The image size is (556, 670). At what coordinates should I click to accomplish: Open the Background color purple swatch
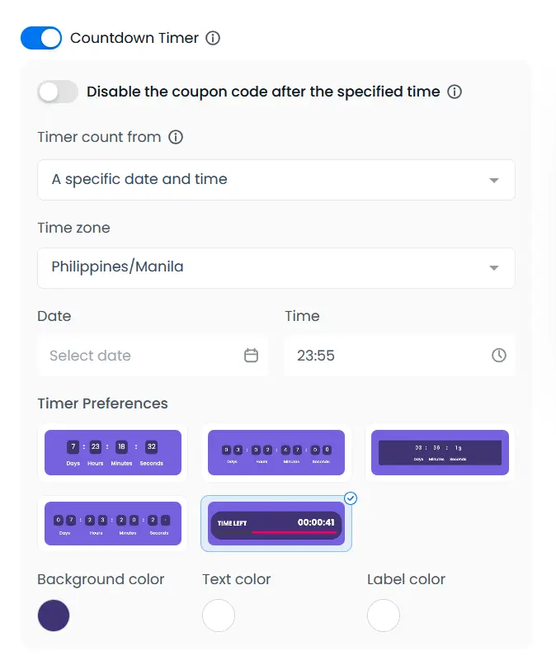(54, 616)
